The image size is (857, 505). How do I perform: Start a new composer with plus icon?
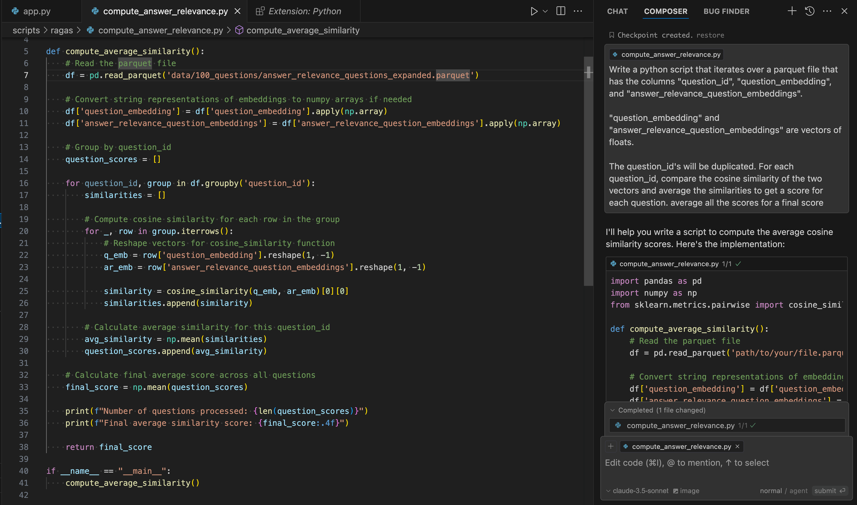pos(792,11)
